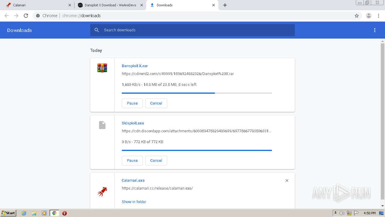Show Calamari.exe in folder
Viewport: 385px width, 217px height.
point(134,202)
